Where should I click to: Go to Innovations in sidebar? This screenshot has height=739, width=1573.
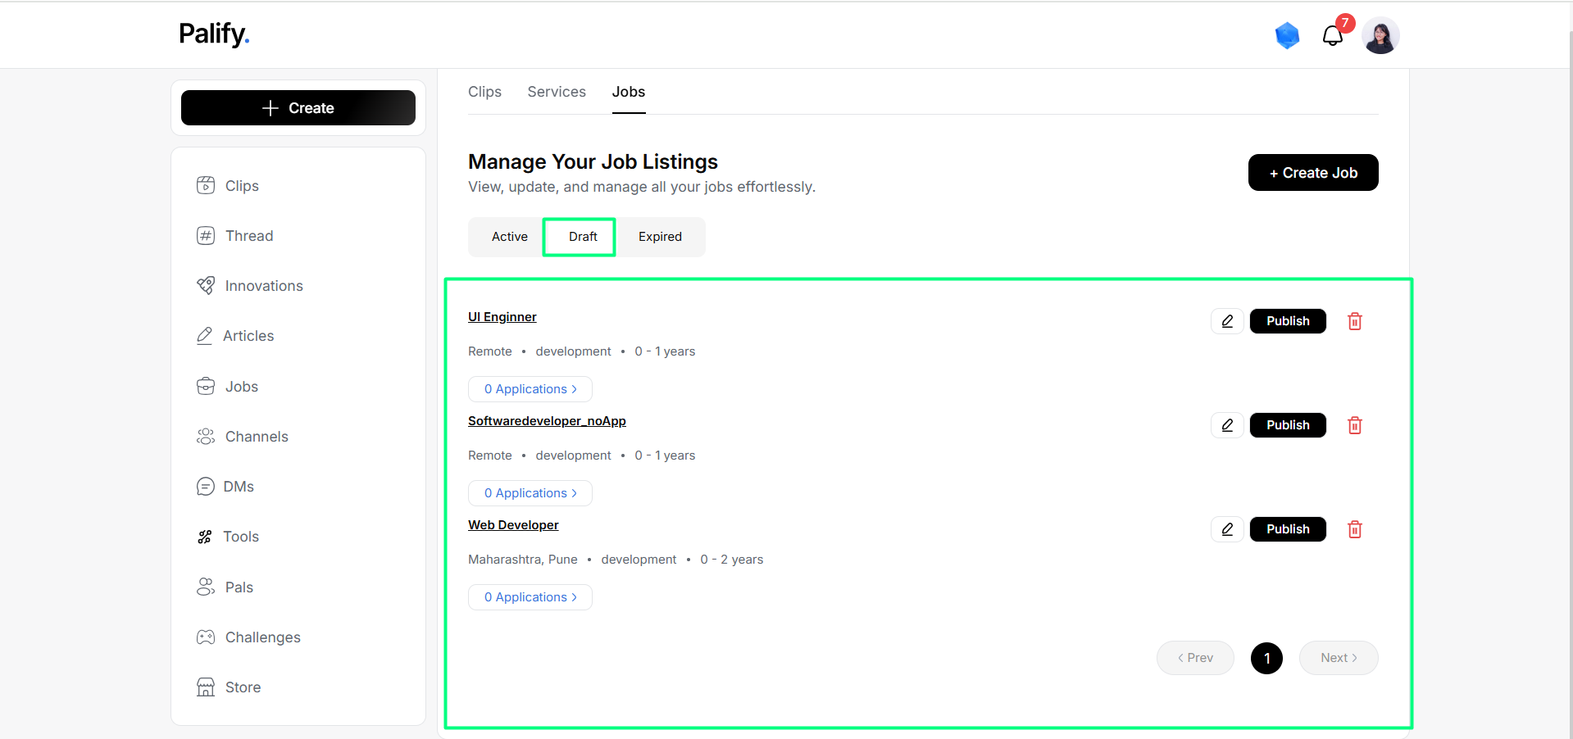pos(250,286)
